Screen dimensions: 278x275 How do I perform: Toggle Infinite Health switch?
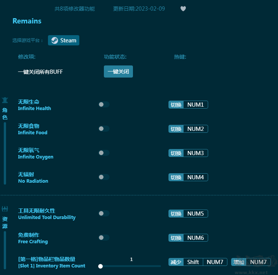pos(103,104)
